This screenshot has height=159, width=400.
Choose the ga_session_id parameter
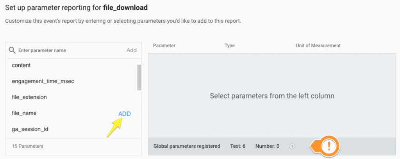pyautogui.click(x=30, y=129)
